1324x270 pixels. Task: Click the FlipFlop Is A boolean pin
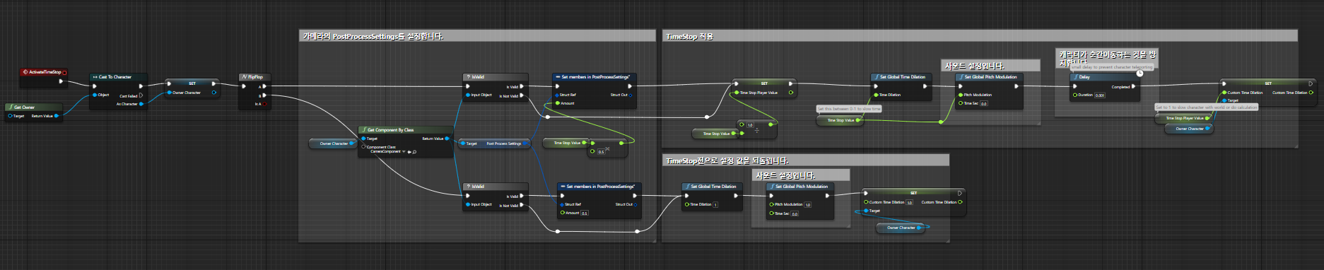click(x=264, y=104)
